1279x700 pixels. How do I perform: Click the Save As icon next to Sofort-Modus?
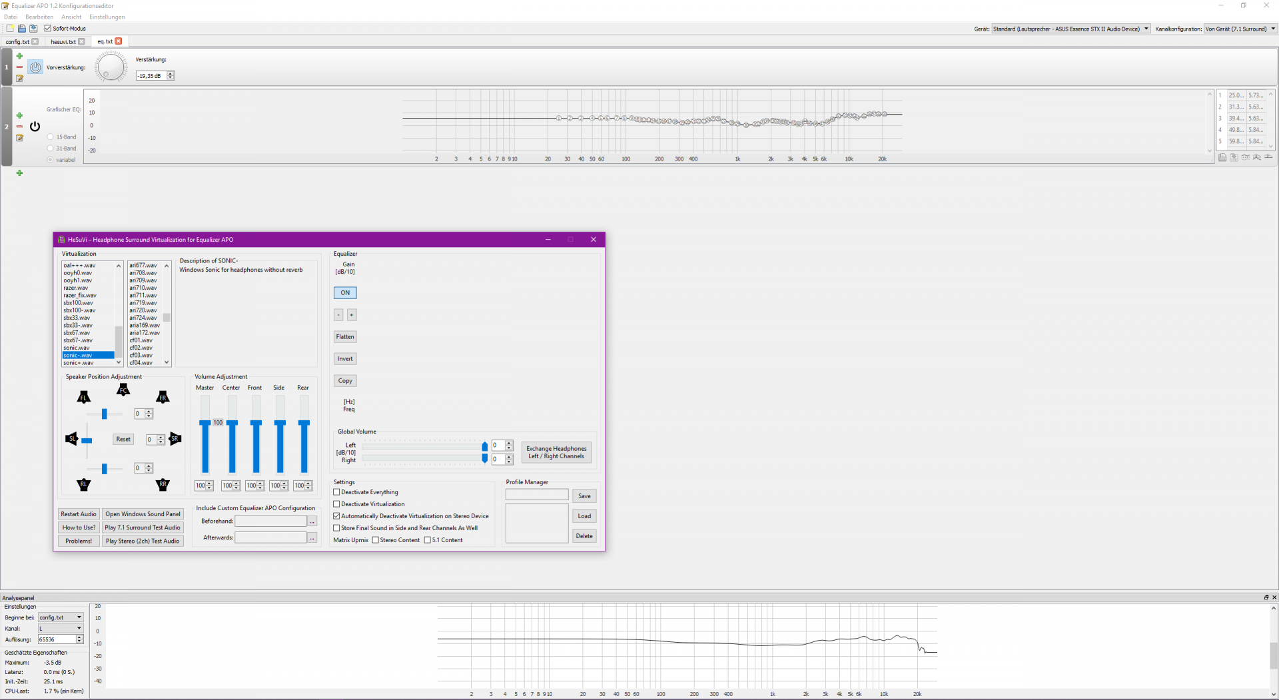(33, 29)
